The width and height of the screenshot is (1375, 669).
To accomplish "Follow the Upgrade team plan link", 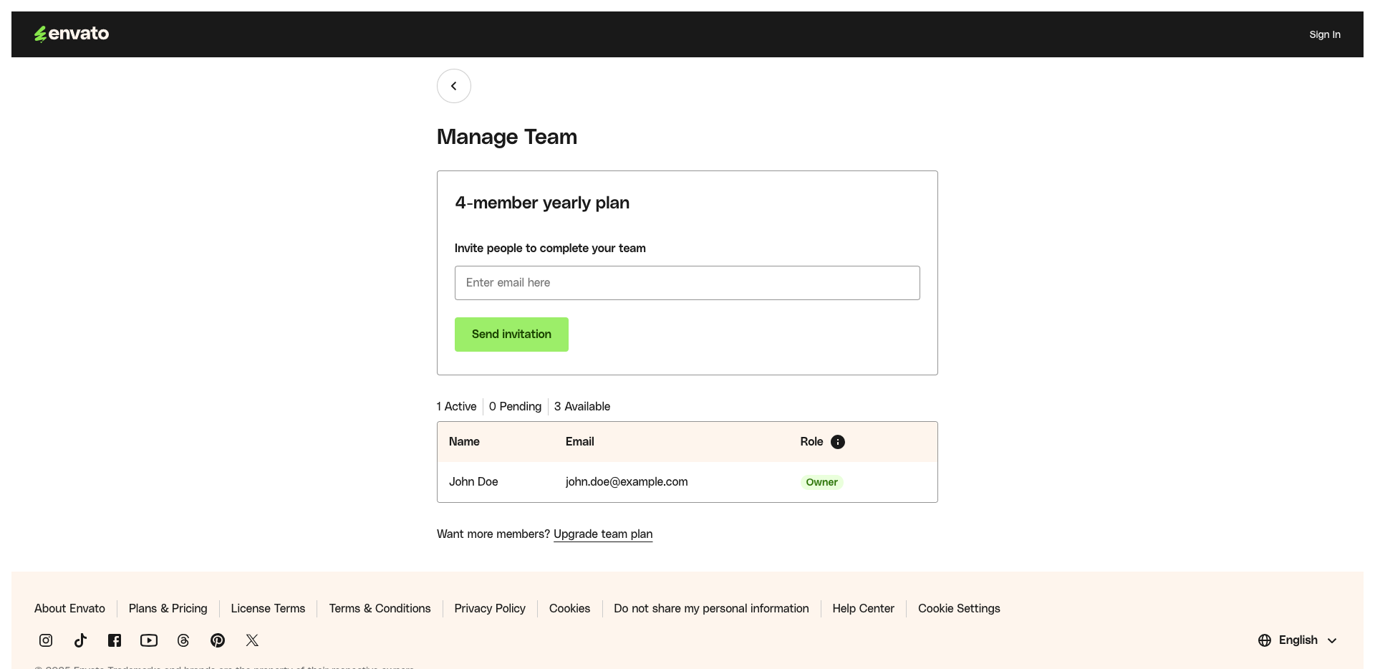I will click(602, 534).
